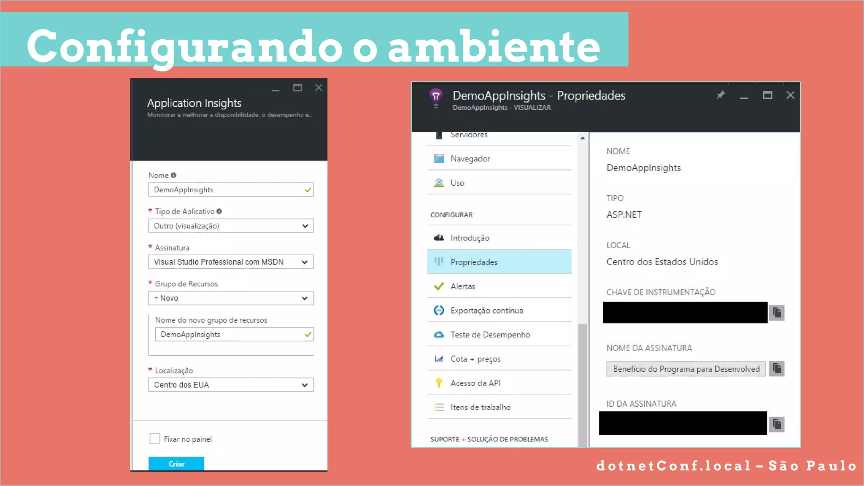Image resolution: width=864 pixels, height=486 pixels.
Task: Copy the Chave de Instrumentação value
Action: tap(777, 313)
